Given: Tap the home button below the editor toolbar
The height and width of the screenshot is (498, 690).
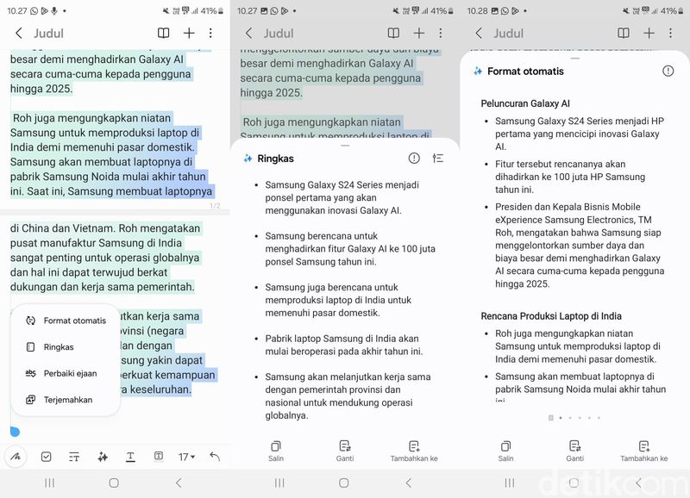Looking at the screenshot, I should point(114,483).
